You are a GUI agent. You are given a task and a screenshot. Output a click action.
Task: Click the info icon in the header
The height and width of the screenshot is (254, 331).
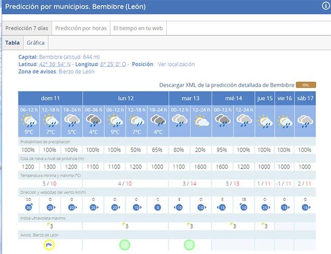[326, 6]
